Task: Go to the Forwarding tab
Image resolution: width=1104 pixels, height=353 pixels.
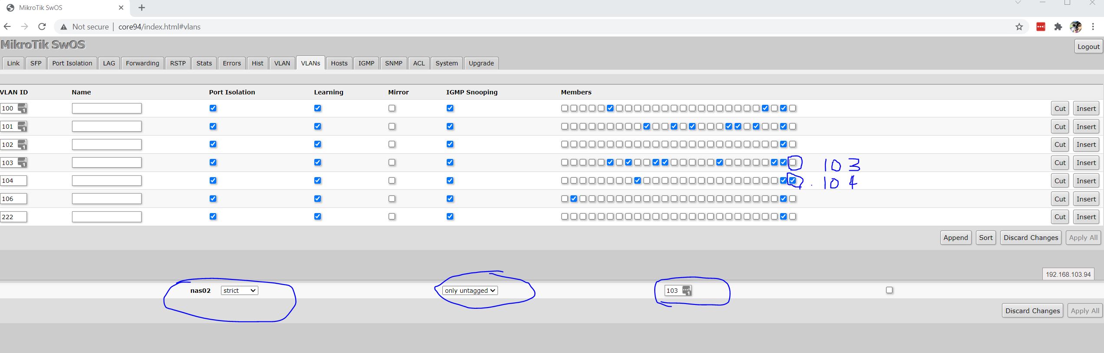Action: pyautogui.click(x=142, y=63)
